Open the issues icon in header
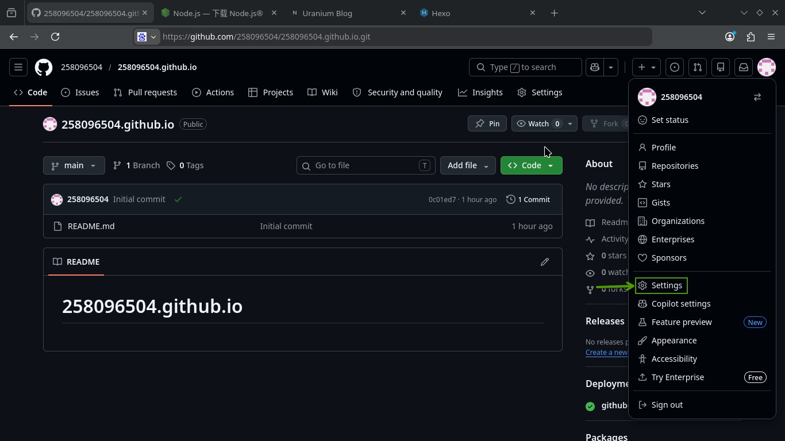Image resolution: width=785 pixels, height=441 pixels. [675, 67]
